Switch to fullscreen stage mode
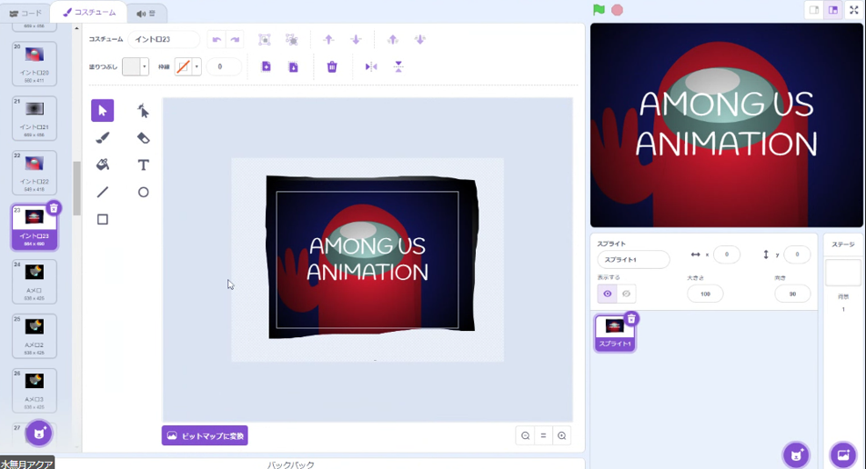866x469 pixels. [853, 10]
